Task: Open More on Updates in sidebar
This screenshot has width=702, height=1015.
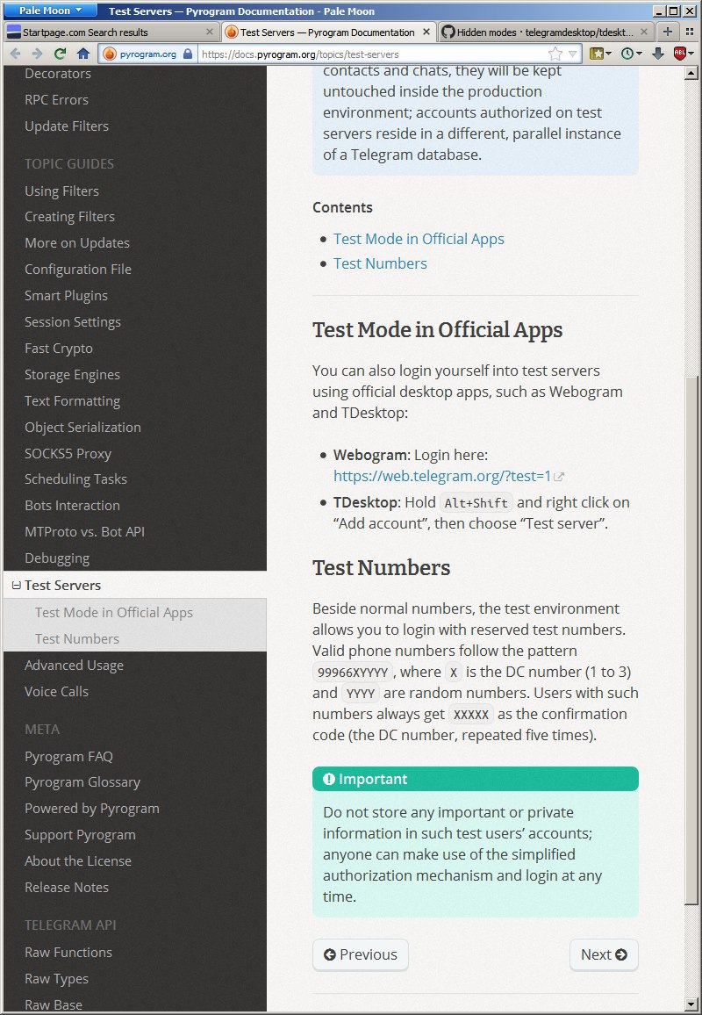Action: [77, 242]
